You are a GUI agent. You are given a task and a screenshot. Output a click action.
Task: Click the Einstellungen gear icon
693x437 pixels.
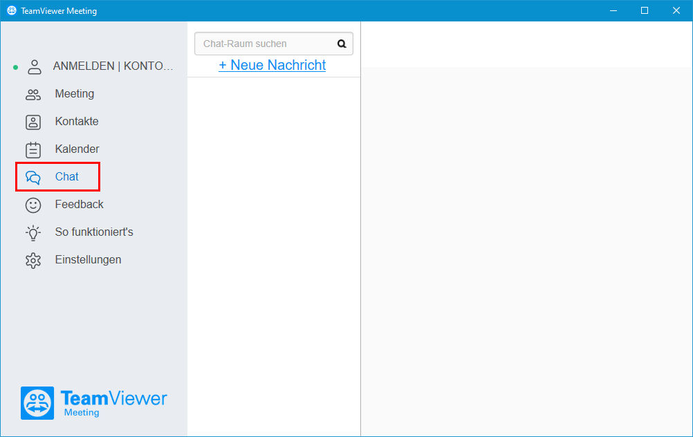point(33,261)
